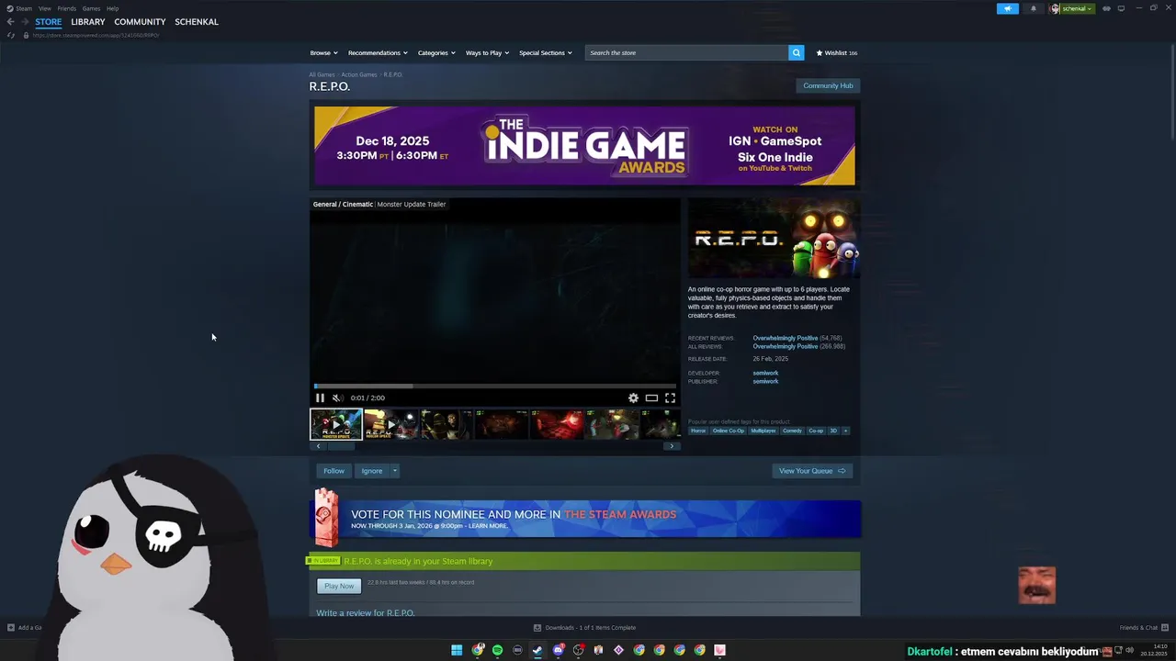Open the All Games breadcrumb
Screen dimensions: 1176x661
322,74
